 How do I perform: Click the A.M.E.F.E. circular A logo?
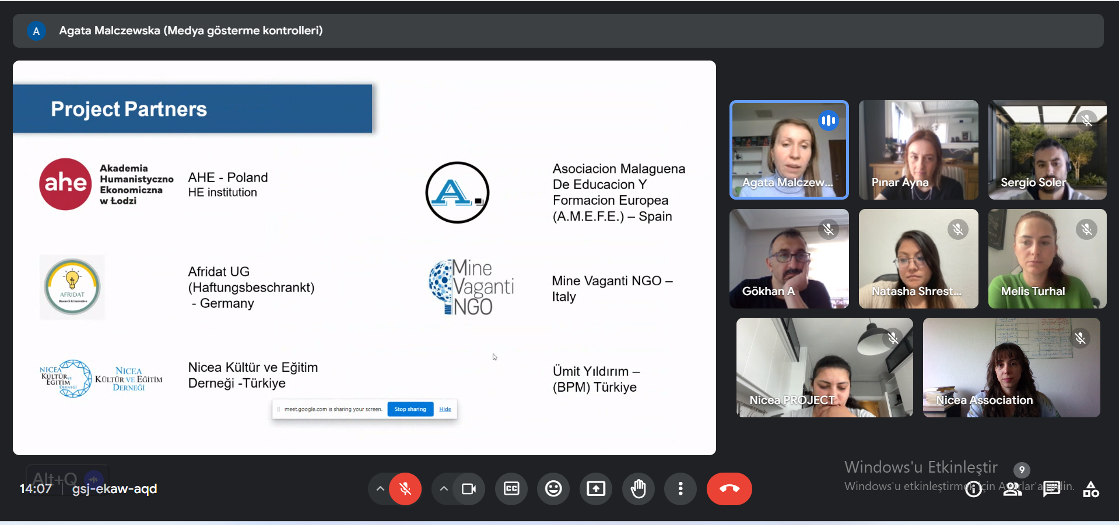(x=457, y=193)
